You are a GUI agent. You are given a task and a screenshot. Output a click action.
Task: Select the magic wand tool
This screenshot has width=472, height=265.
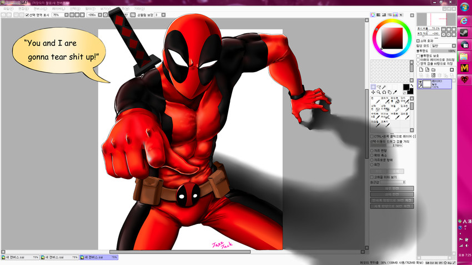tap(384, 87)
